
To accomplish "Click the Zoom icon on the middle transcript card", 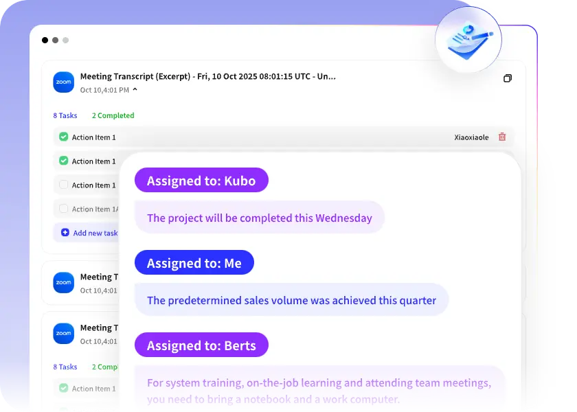I will point(63,282).
